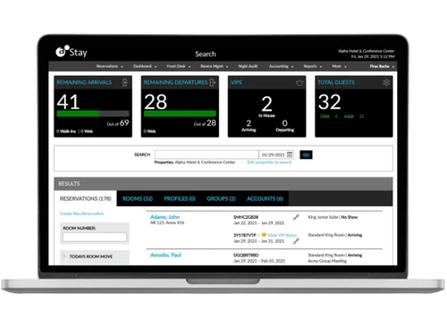Click the Alpha Hotel & Conference Center header text
Screen dimensions: 447x335
point(367,51)
